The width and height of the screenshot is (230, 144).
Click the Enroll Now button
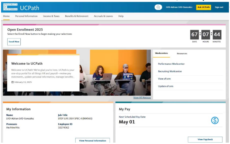[x=14, y=42]
